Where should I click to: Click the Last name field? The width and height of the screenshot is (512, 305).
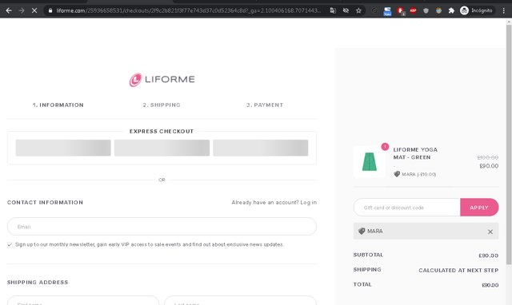(240, 301)
